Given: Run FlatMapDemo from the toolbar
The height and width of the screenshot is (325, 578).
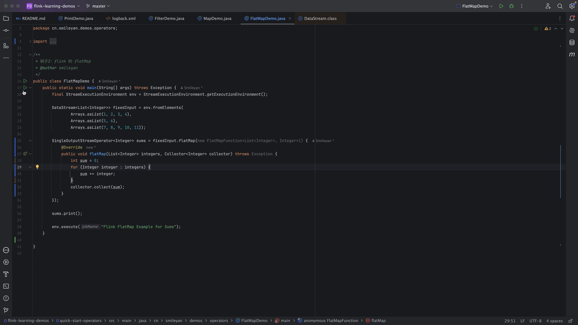Looking at the screenshot, I should click(x=501, y=6).
